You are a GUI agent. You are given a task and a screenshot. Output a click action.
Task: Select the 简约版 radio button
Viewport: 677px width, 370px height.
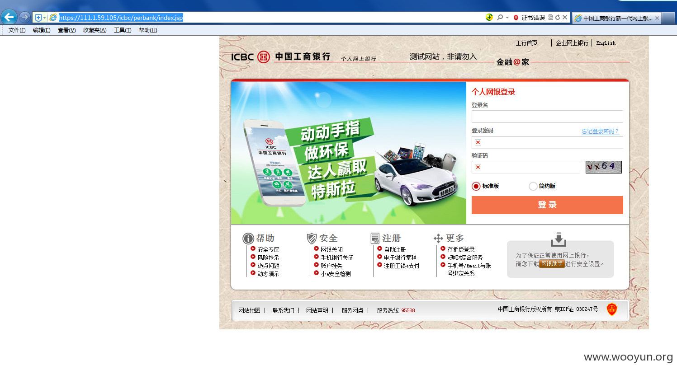coord(533,186)
